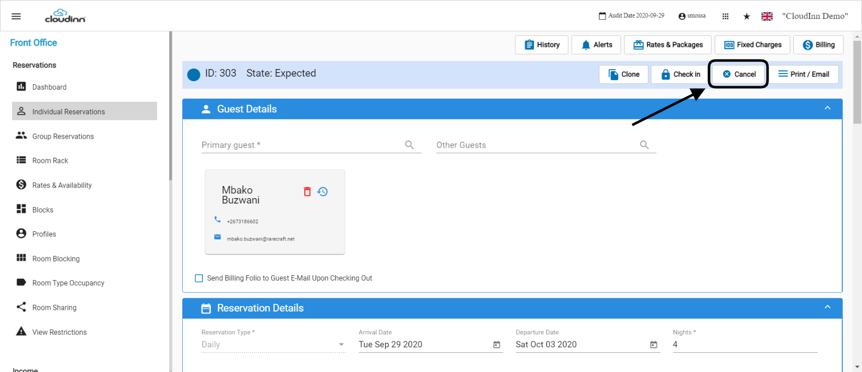Open the hamburger navigation menu
Screen dimensions: 862x372
click(x=16, y=16)
